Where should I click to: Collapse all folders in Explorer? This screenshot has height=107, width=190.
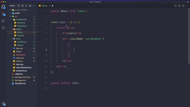pyautogui.click(x=30, y=6)
